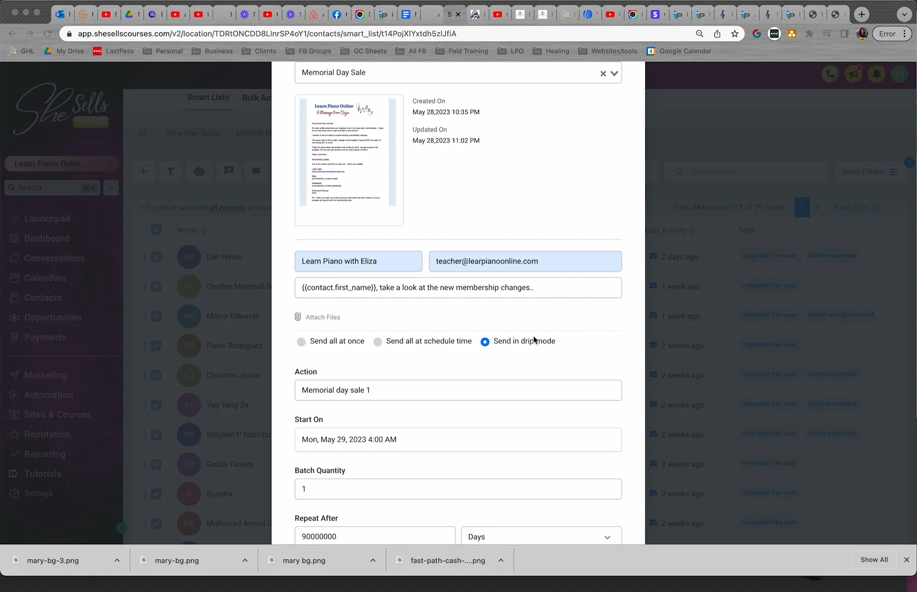The width and height of the screenshot is (917, 592).
Task: Click the Show All downloads button
Action: 874,560
